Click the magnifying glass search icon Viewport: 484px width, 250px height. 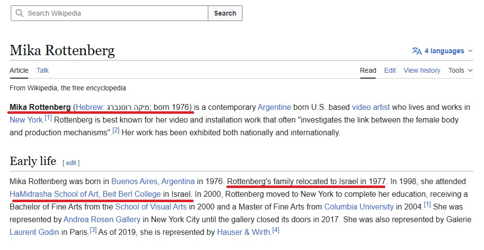[19, 13]
